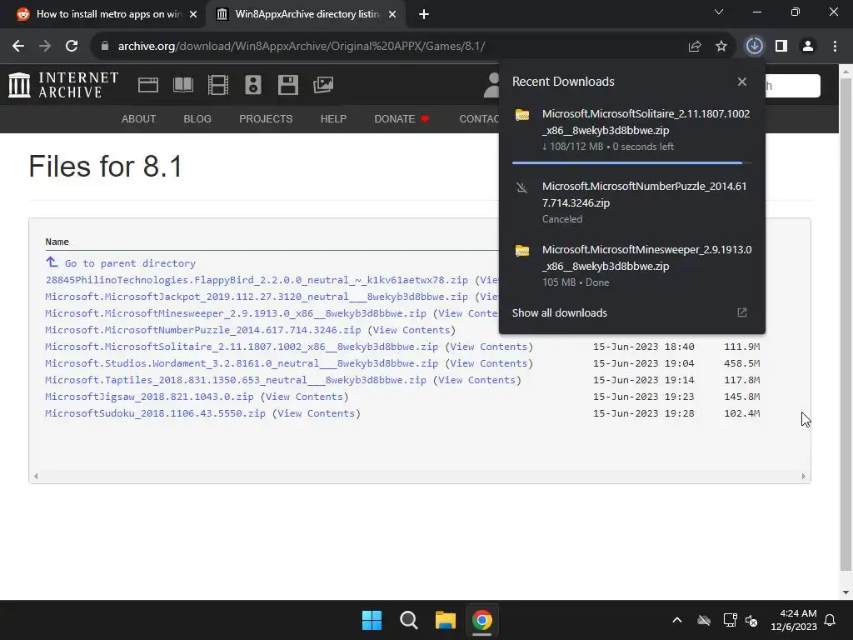Download MicrosoftNumberPuzzle zip link

coord(203,330)
